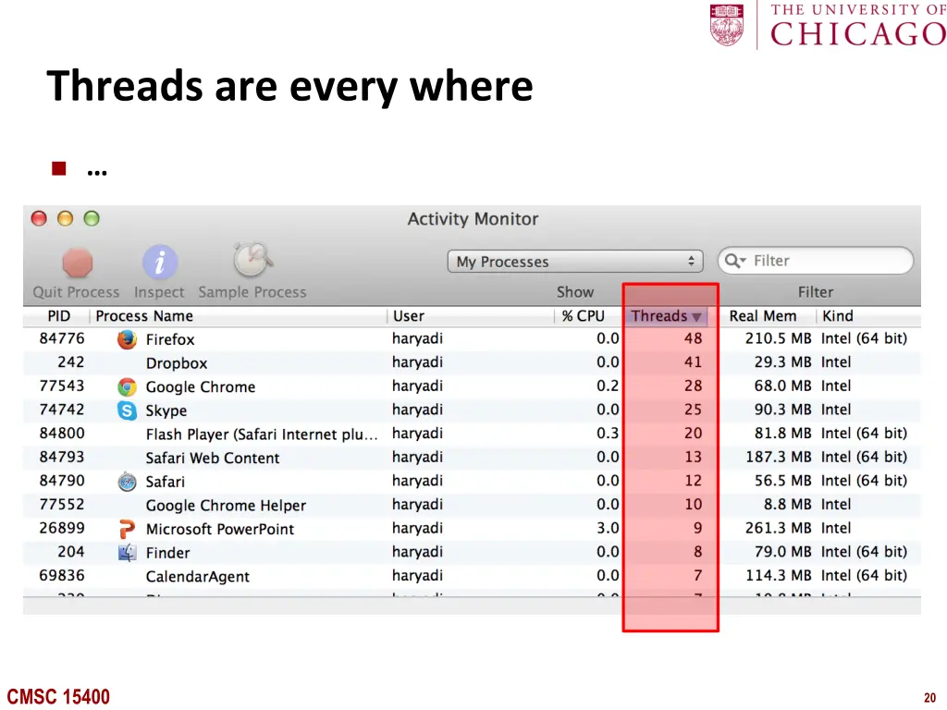Click inside the Filter search field
This screenshot has width=947, height=710.
click(x=816, y=261)
